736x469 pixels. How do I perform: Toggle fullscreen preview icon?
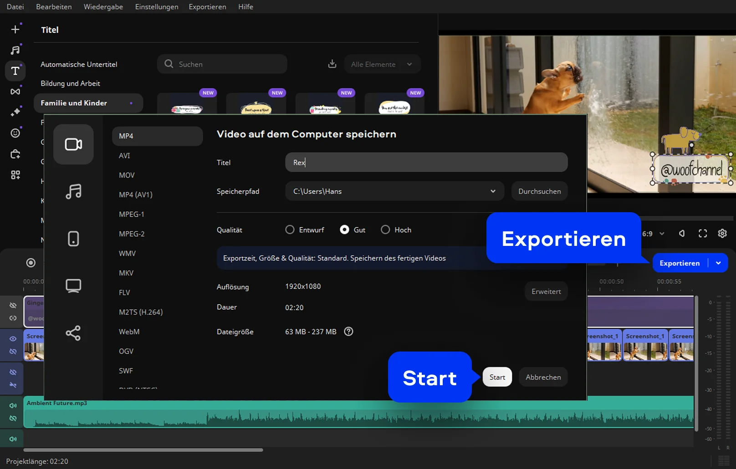point(703,234)
